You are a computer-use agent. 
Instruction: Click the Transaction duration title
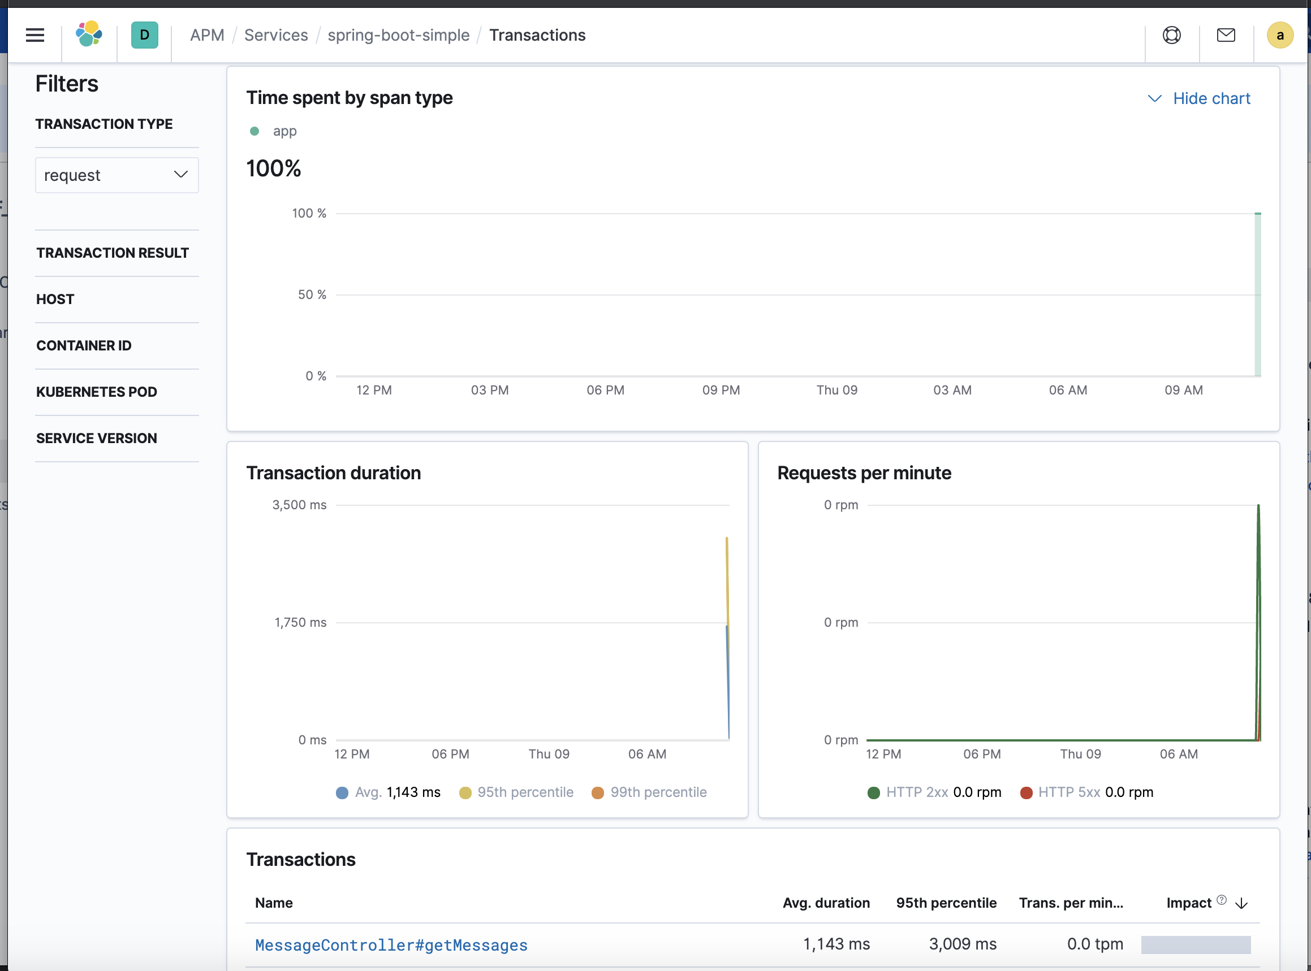coord(334,473)
